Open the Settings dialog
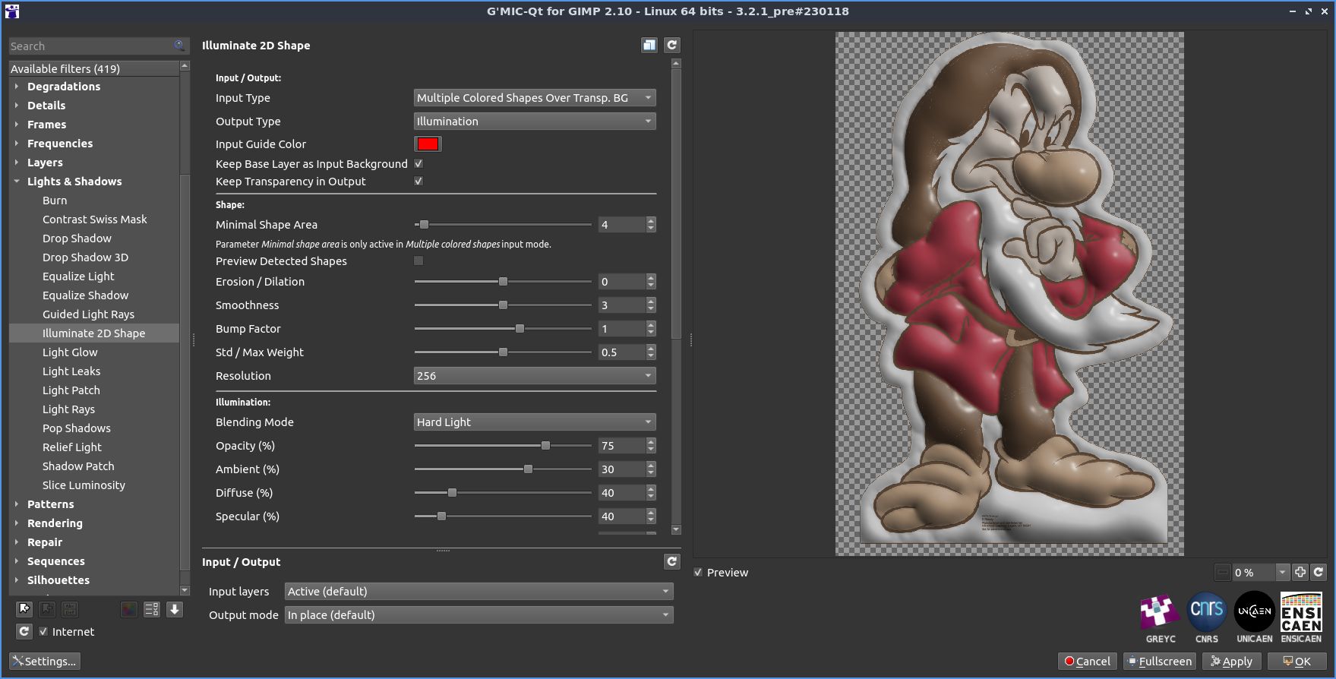This screenshot has height=679, width=1336. pyautogui.click(x=45, y=662)
